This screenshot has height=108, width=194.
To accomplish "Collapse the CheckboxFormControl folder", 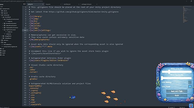I will click(3, 19).
